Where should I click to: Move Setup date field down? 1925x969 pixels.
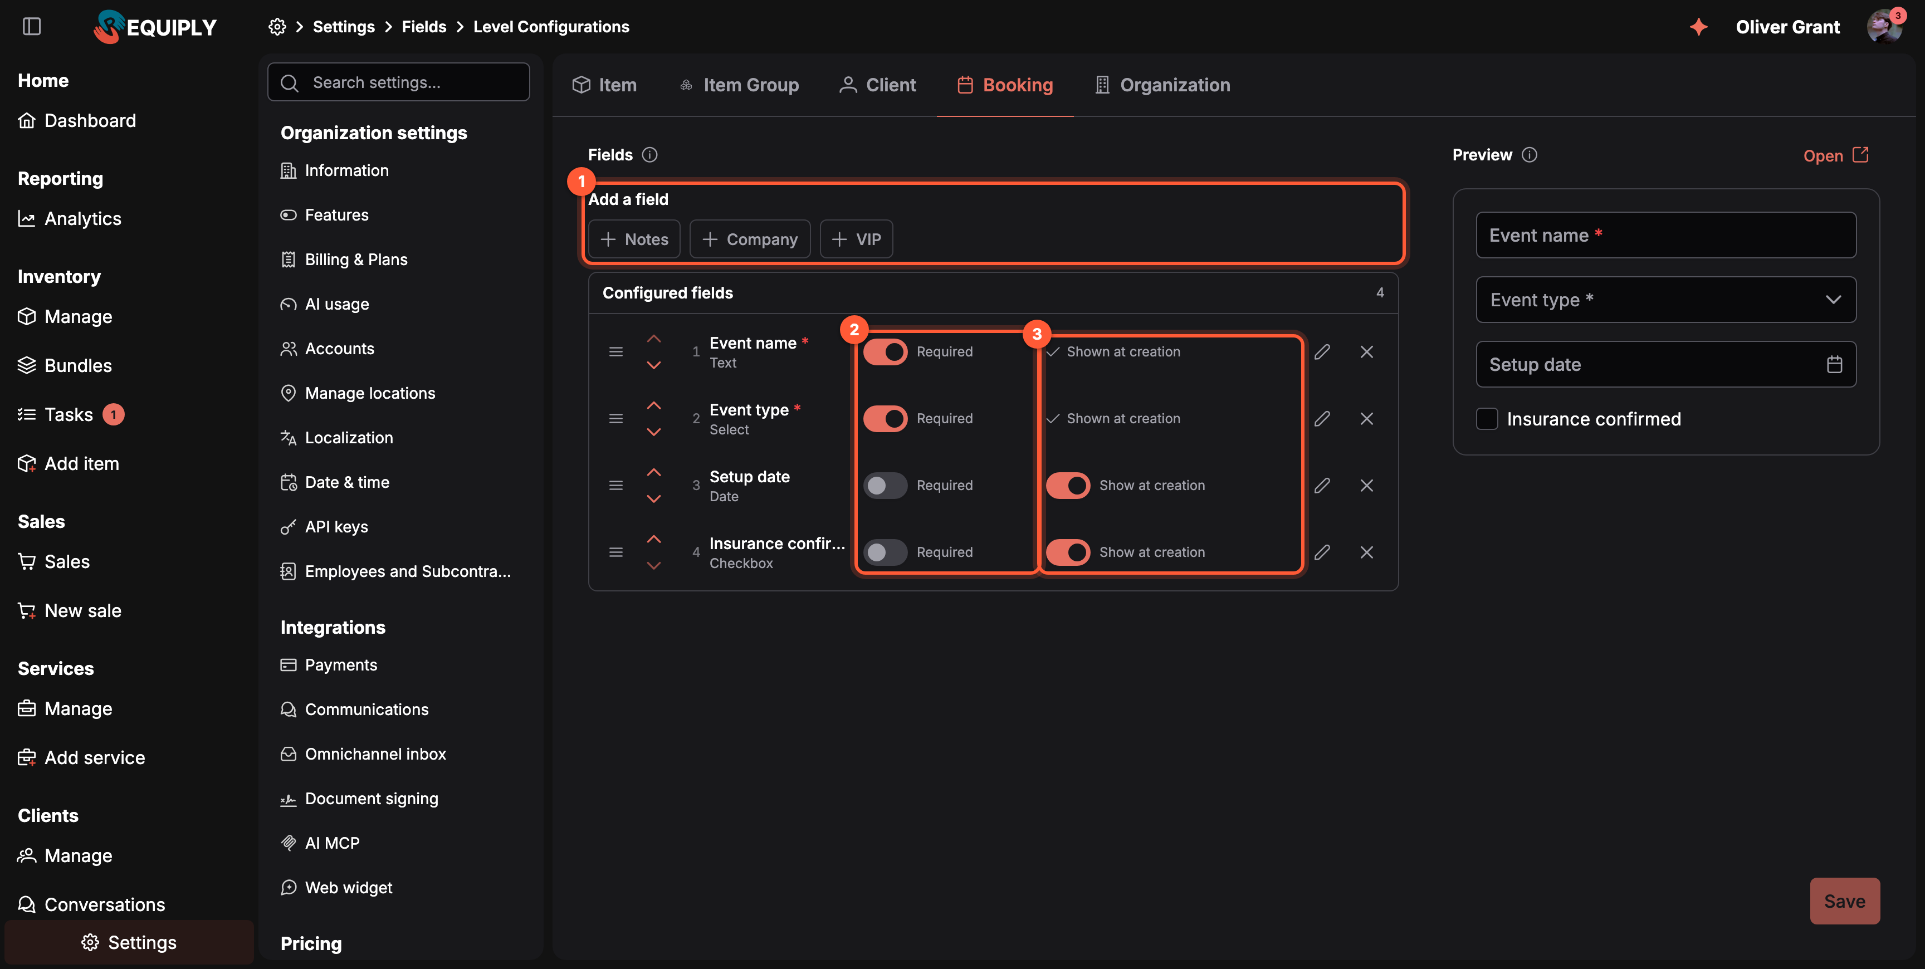[654, 499]
